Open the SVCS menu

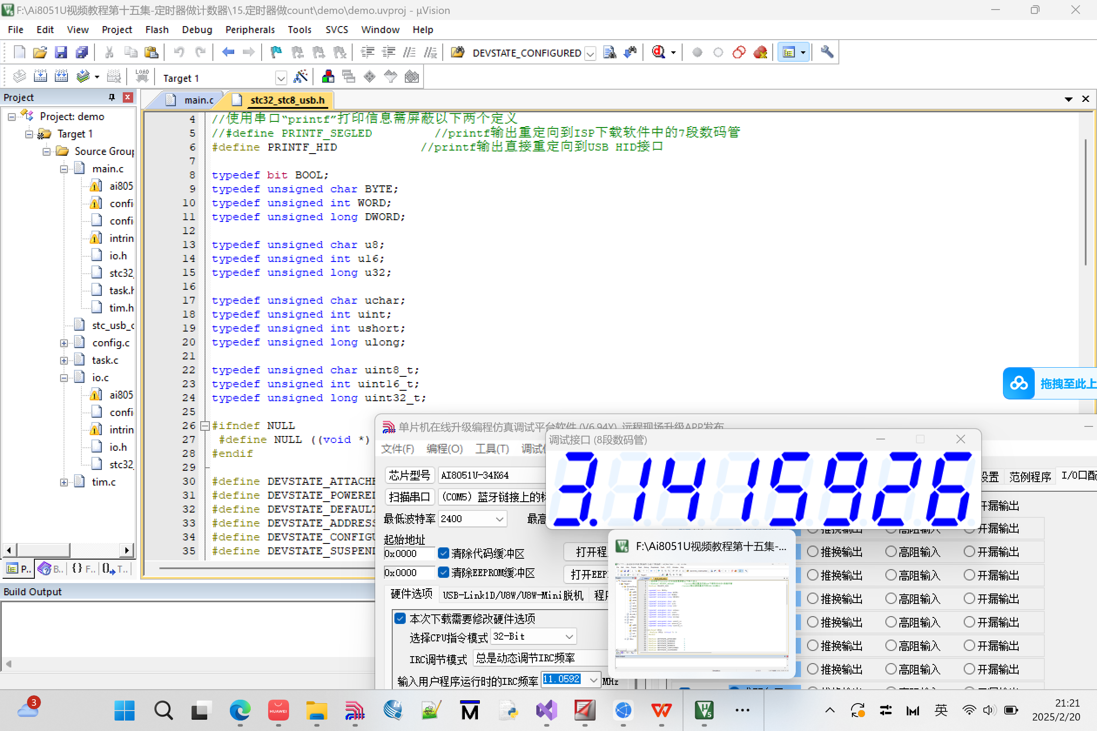336,30
